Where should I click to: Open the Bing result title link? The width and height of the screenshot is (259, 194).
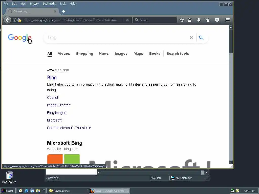point(52,78)
